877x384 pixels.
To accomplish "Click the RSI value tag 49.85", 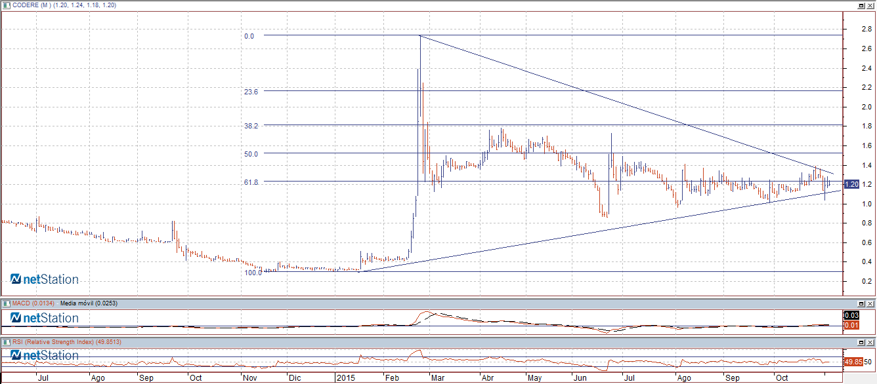I will pyautogui.click(x=853, y=362).
